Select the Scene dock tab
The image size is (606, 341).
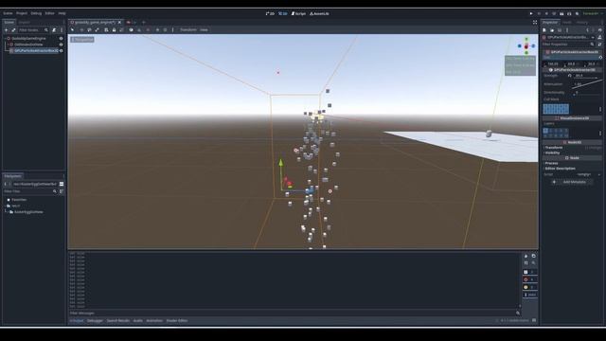9,22
